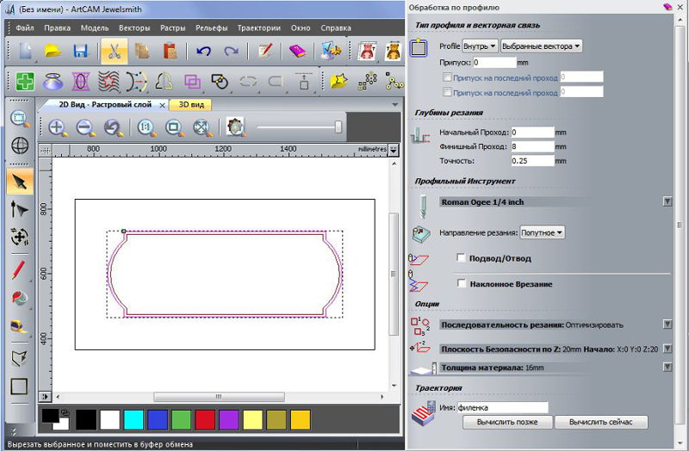Open the Выбранные вектора dropdown

tap(541, 46)
